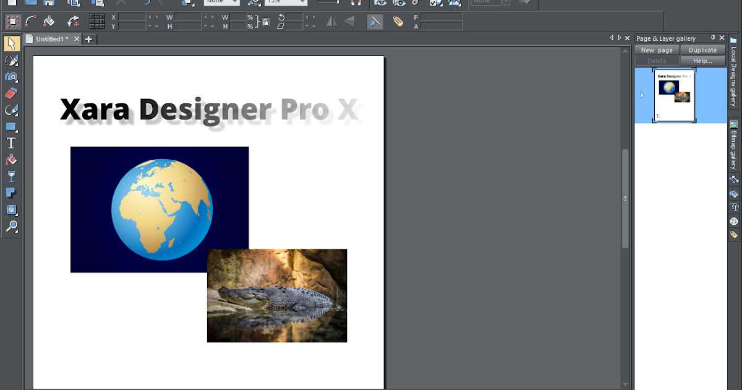Select the Selector arrow tool
Image resolution: width=742 pixels, height=390 pixels.
(x=11, y=43)
